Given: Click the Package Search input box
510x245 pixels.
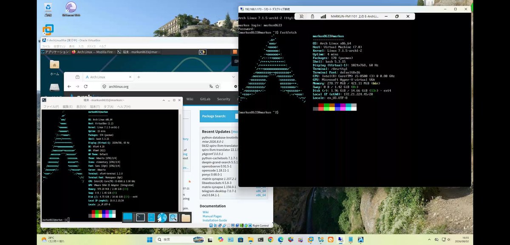Looking at the screenshot, I should [x=237, y=116].
